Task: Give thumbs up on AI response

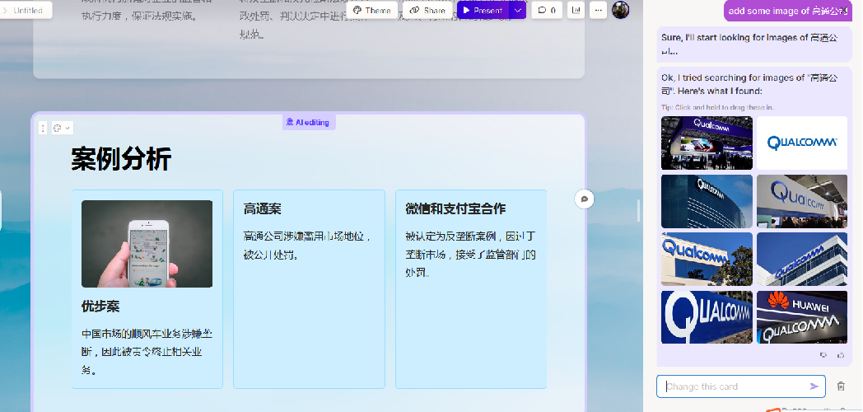Action: coord(840,355)
